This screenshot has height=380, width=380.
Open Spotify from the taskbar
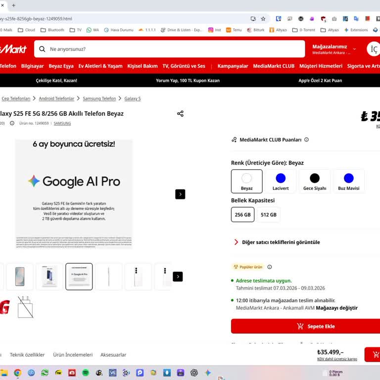coord(86,373)
